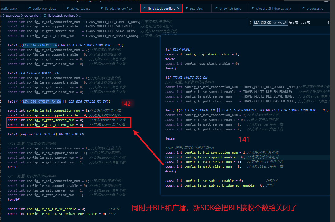Open the lib_btctrler_config.c tab
This screenshot has width=335, height=222.
(118, 9)
